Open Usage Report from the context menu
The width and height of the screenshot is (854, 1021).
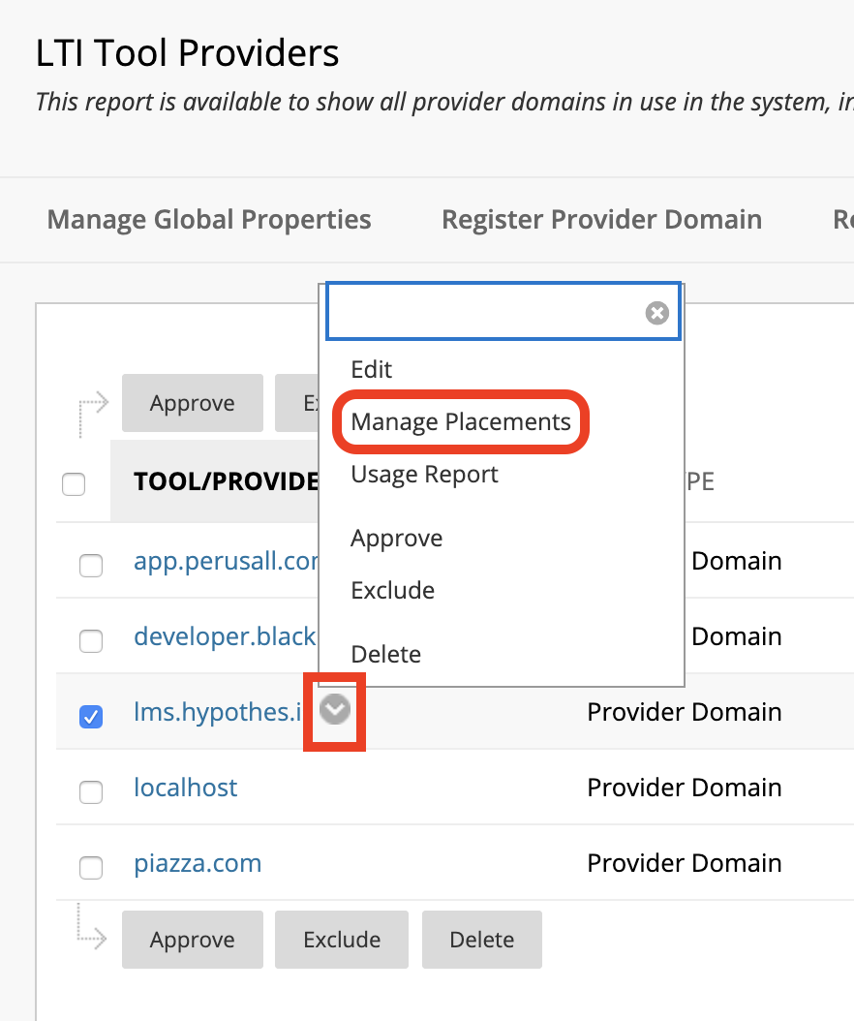point(424,474)
